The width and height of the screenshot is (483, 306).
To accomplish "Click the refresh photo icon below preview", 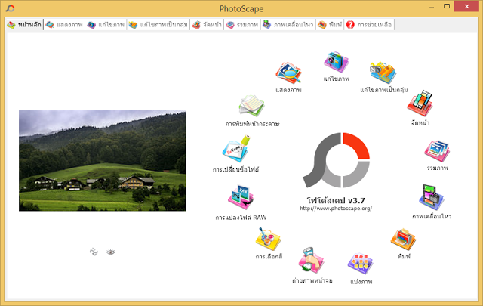I will (x=94, y=252).
